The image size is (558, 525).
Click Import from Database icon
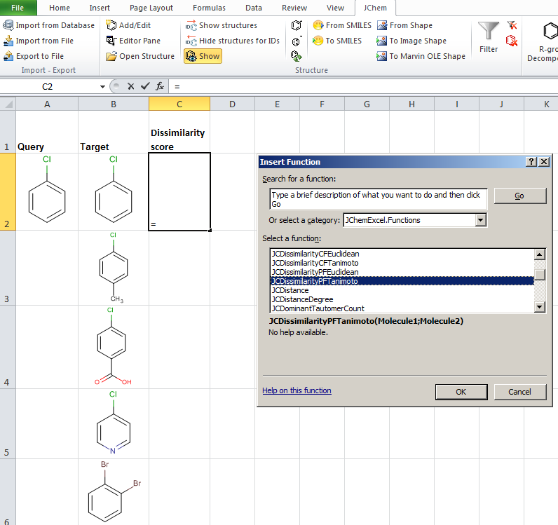tap(8, 25)
